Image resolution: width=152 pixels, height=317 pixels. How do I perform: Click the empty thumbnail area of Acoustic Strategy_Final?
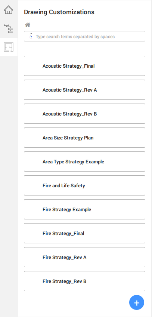33,66
